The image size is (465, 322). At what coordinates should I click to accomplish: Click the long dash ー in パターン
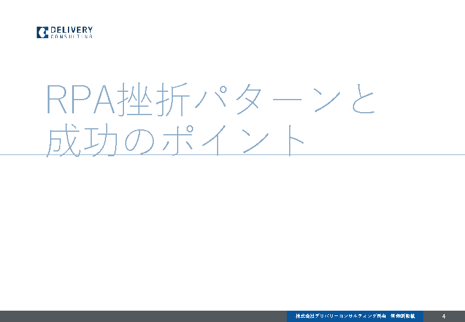(288, 100)
